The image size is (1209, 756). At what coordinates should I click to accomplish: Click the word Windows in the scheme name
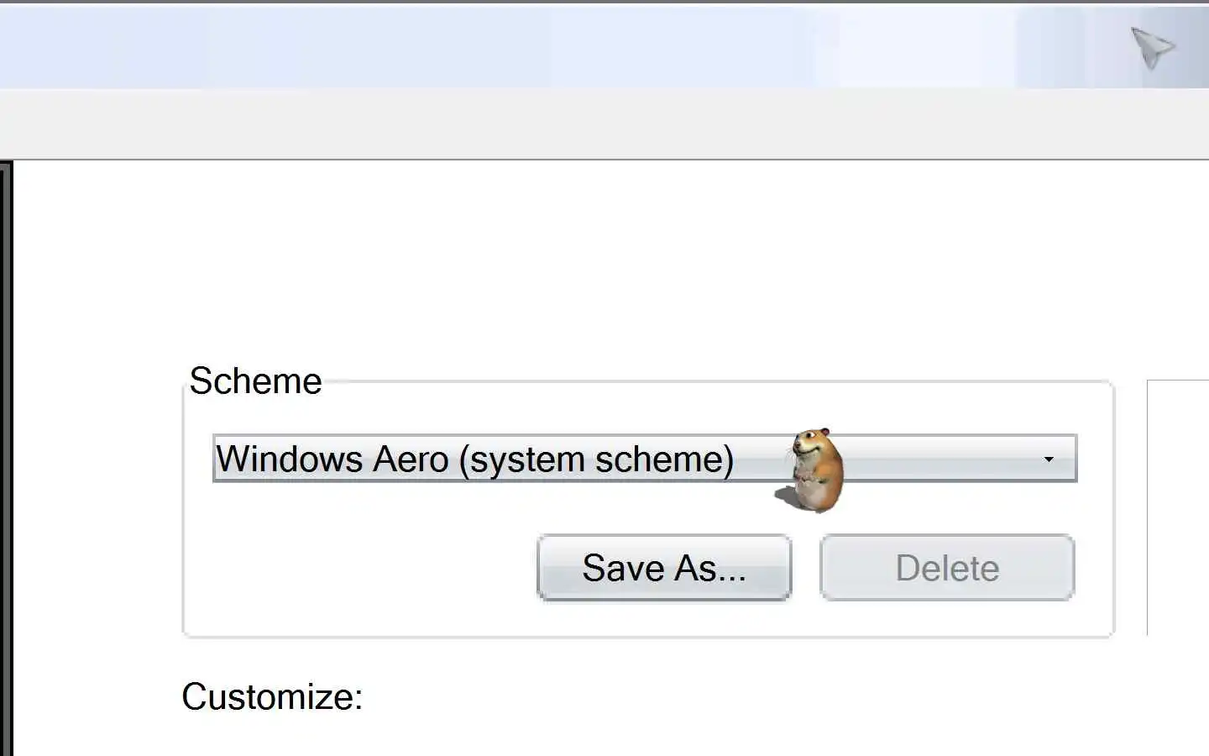[289, 459]
